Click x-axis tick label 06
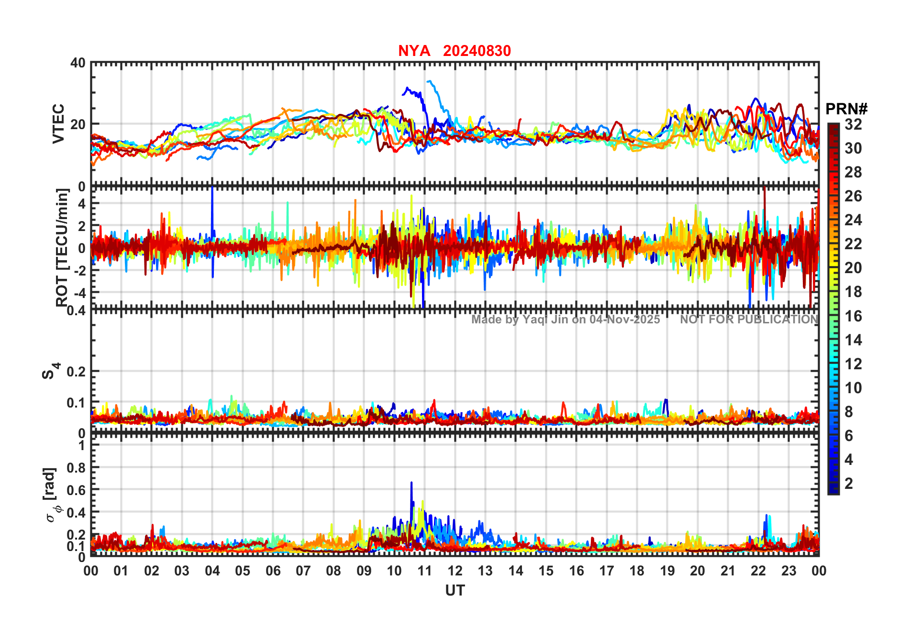The image size is (910, 618). 273,571
